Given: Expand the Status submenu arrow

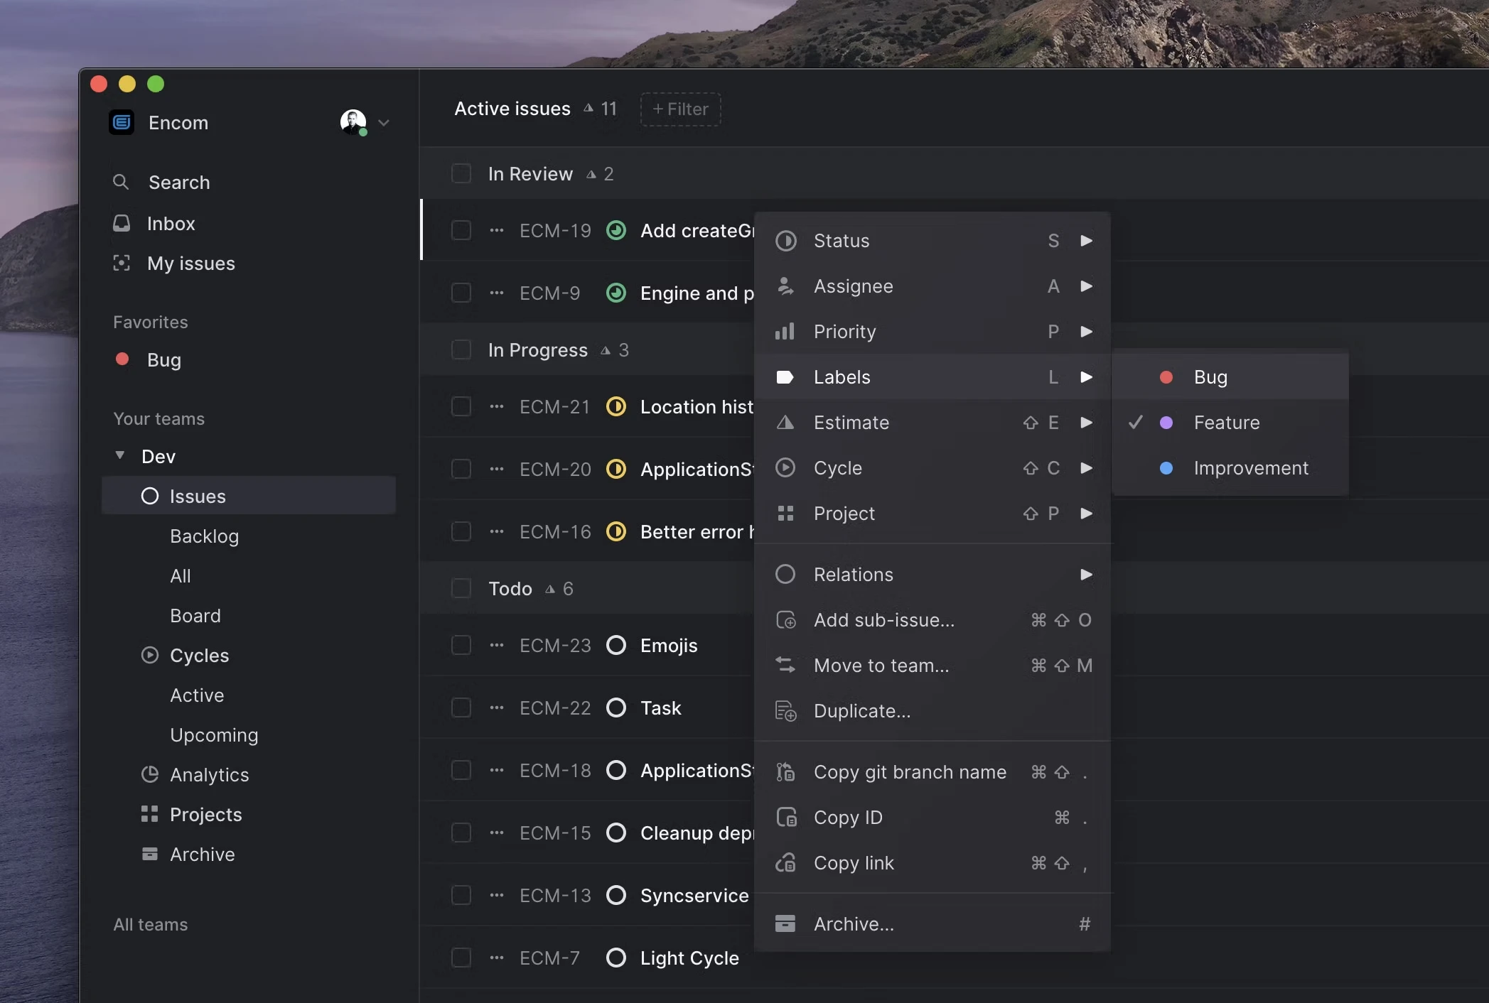Looking at the screenshot, I should tap(1085, 241).
